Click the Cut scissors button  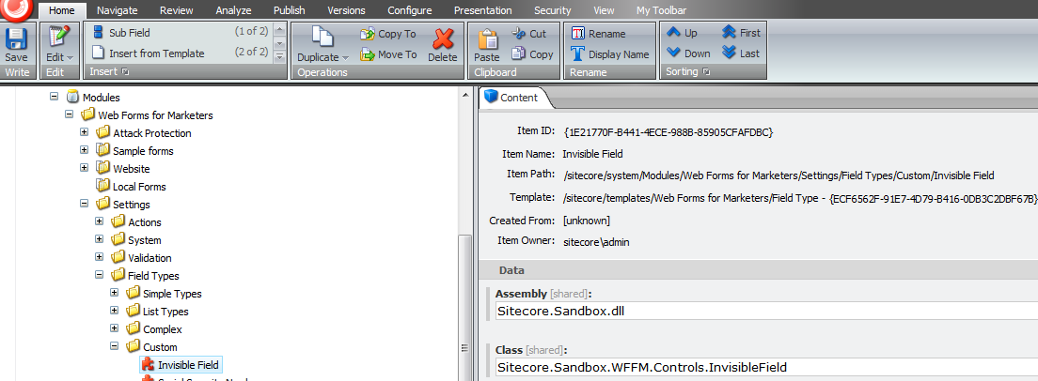point(529,33)
